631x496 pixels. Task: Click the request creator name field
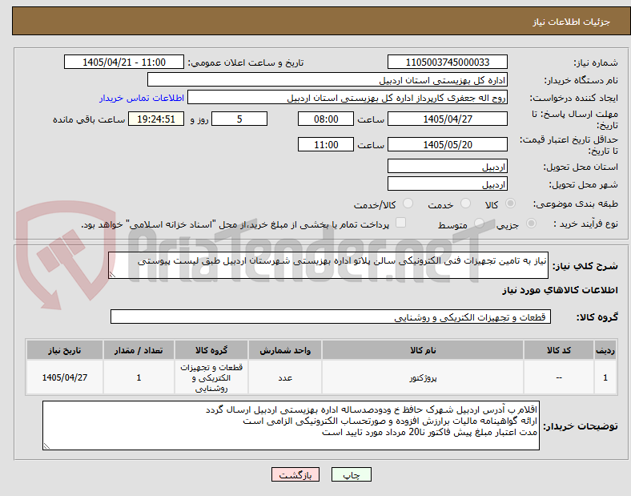[x=348, y=98]
